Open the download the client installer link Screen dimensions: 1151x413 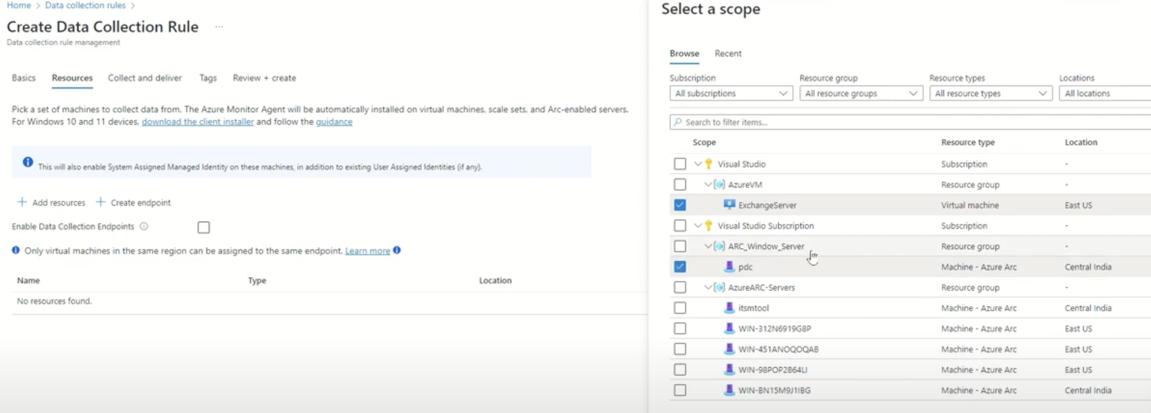[198, 122]
